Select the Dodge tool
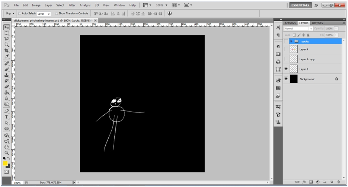Image resolution: width=348 pixels, height=187 pixels. 7,104
